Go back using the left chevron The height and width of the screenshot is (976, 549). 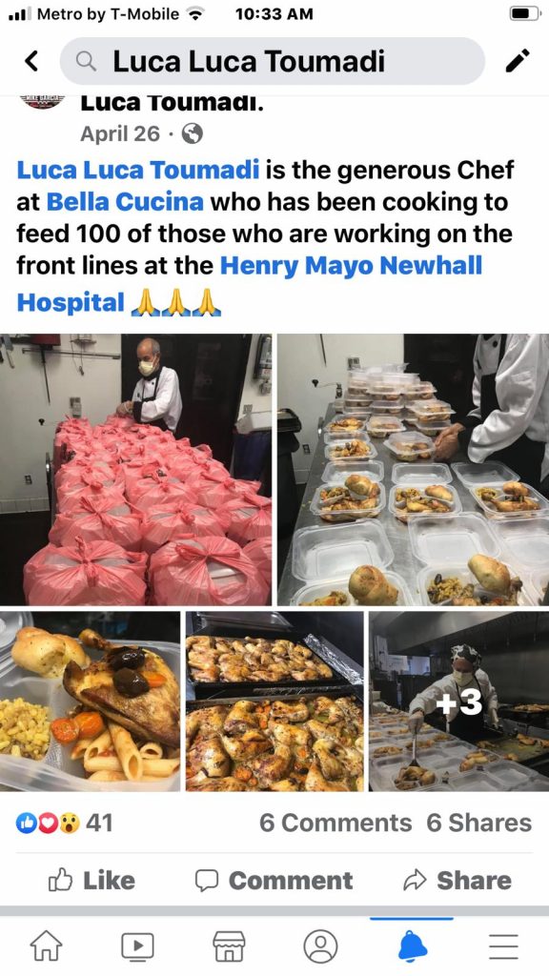(31, 61)
